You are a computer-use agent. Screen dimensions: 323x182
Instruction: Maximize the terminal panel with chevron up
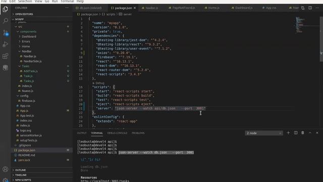click(310, 133)
